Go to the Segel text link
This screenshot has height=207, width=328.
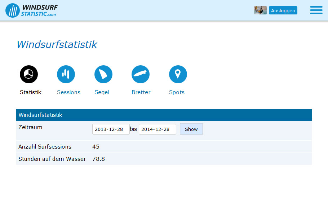tap(102, 92)
